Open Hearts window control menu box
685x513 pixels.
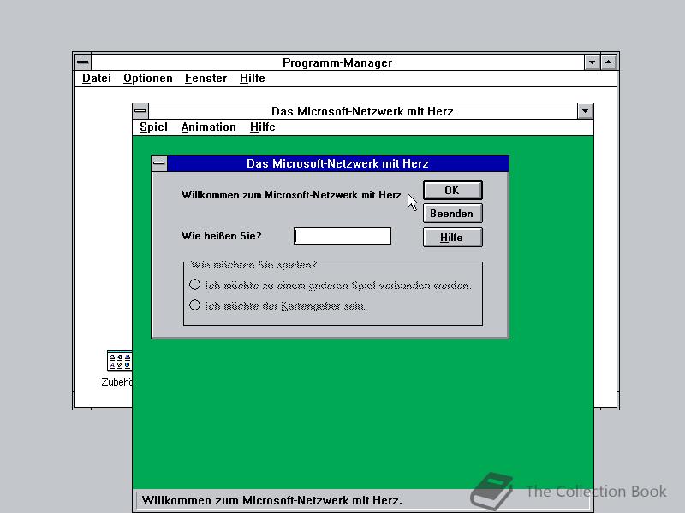pyautogui.click(x=140, y=111)
